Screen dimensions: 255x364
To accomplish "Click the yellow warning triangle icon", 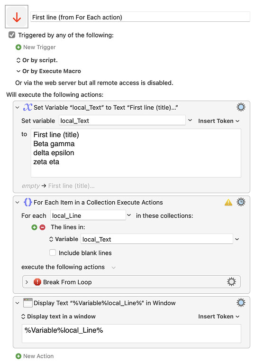I will pyautogui.click(x=228, y=203).
